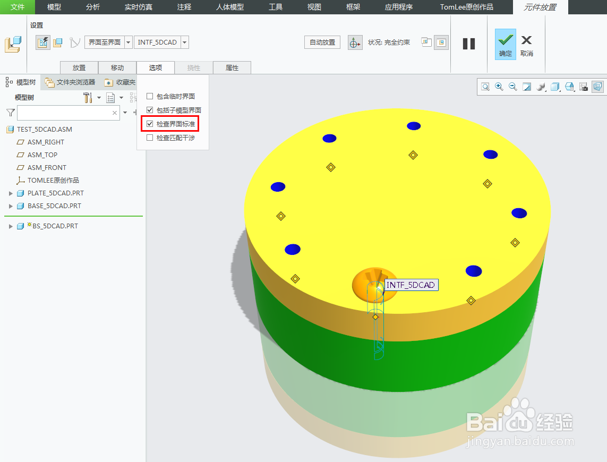The image size is (607, 462).
Task: Click the Zoom Out icon
Action: point(513,87)
